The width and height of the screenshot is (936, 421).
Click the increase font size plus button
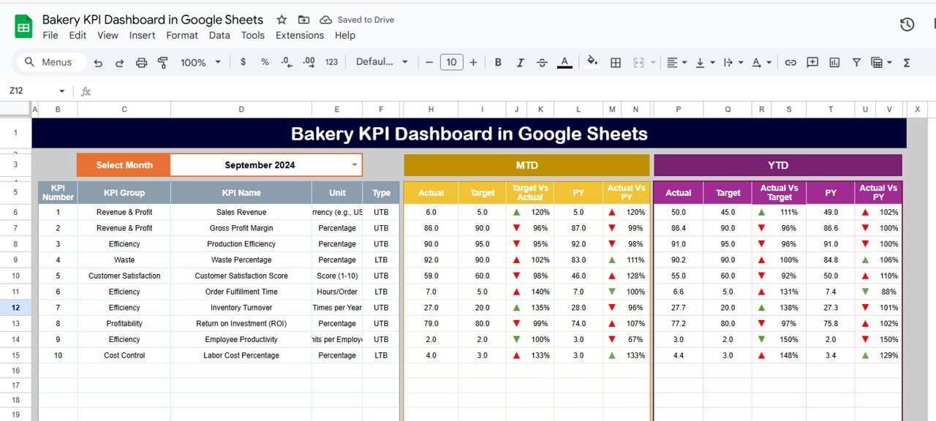(x=473, y=62)
